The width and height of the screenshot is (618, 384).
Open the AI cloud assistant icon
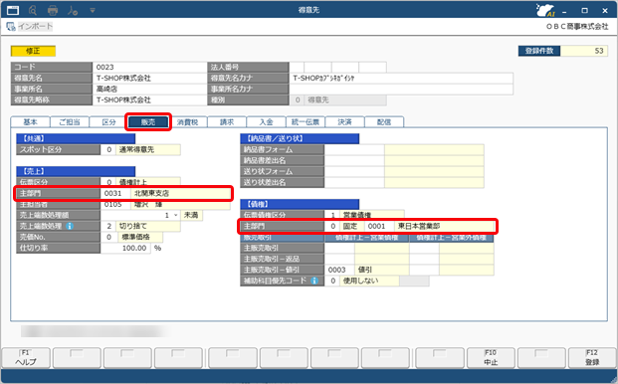tap(545, 10)
